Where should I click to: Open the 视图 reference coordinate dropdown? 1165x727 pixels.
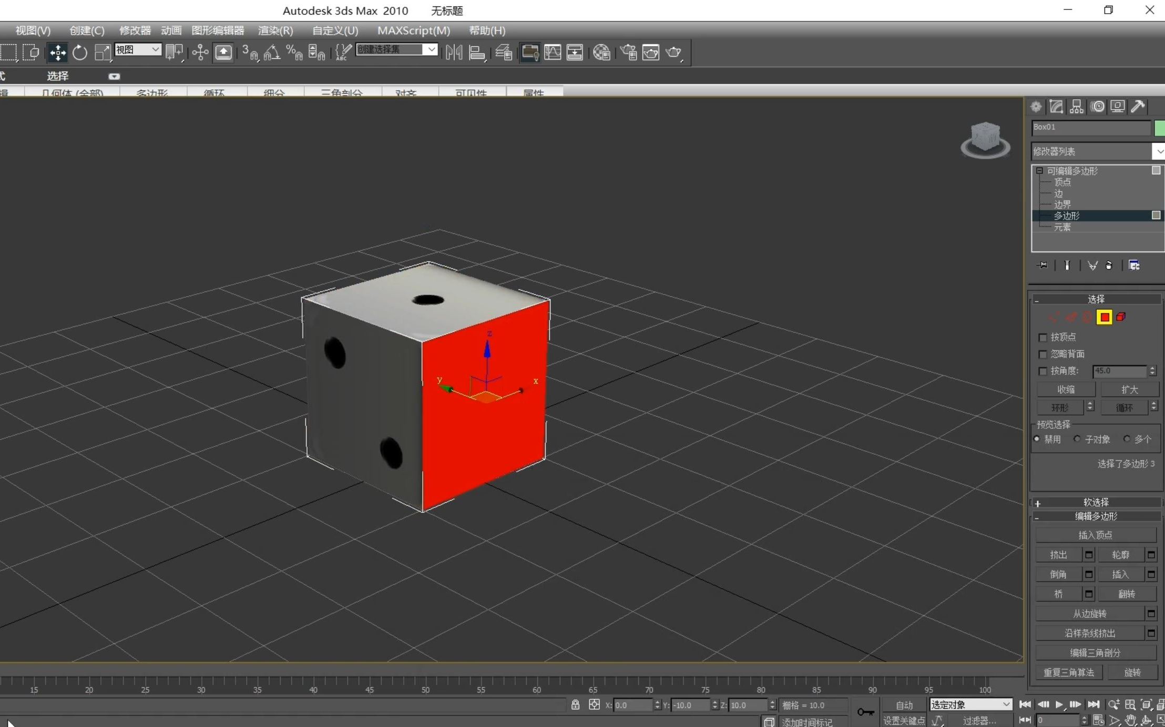(x=138, y=49)
